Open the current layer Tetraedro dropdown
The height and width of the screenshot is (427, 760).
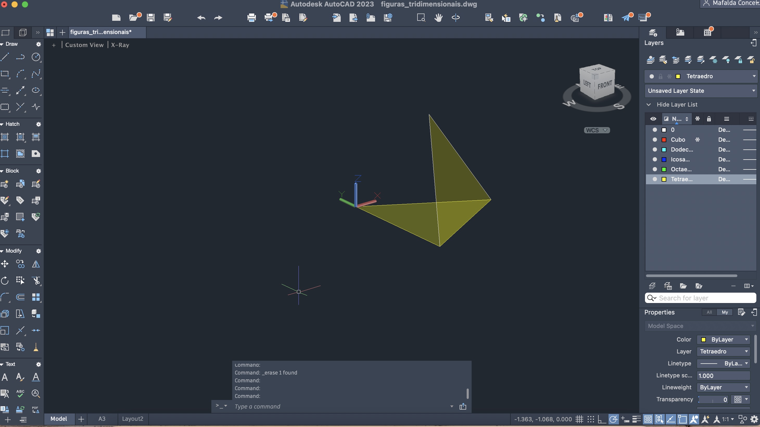(x=754, y=76)
